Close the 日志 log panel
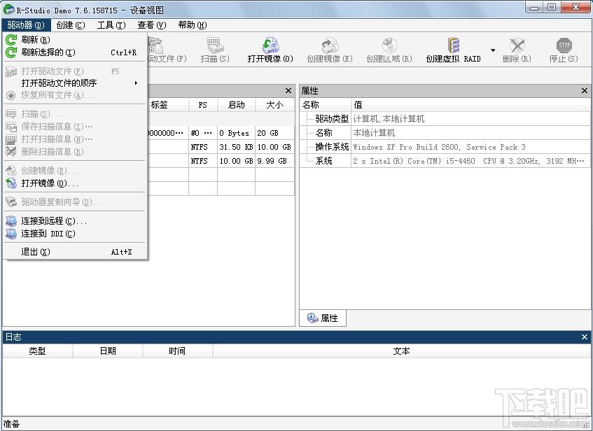Viewport: 593px width, 431px height. pos(585,337)
